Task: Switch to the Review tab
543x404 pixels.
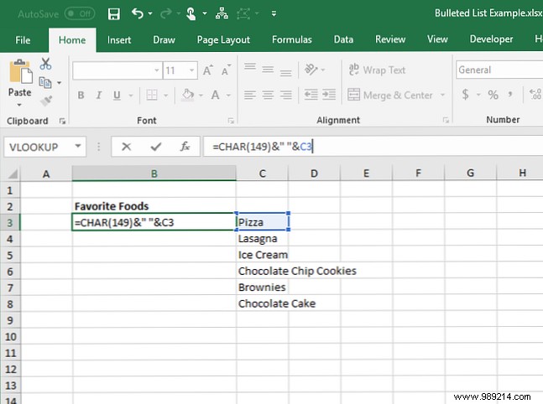Action: (x=390, y=39)
